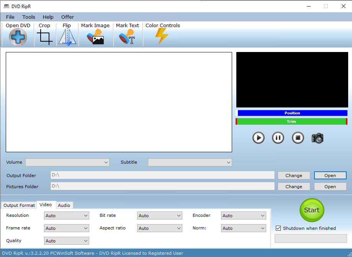Close the DVD RipR window

pyautogui.click(x=344, y=6)
